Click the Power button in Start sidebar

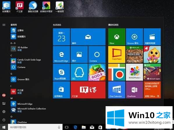[4, 120]
